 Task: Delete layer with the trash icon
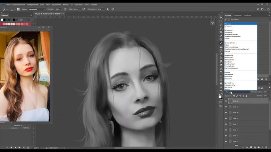coord(266,147)
